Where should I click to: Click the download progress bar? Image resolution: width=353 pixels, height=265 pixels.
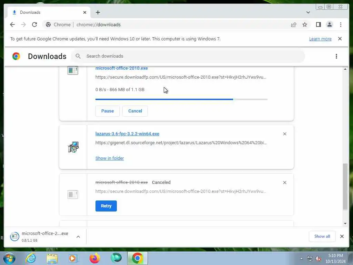(x=181, y=99)
